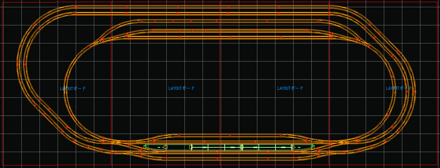Viewport: 440px width, 168px height.
Task: Click the second LAYOUTボード label from left
Action: 182,88
